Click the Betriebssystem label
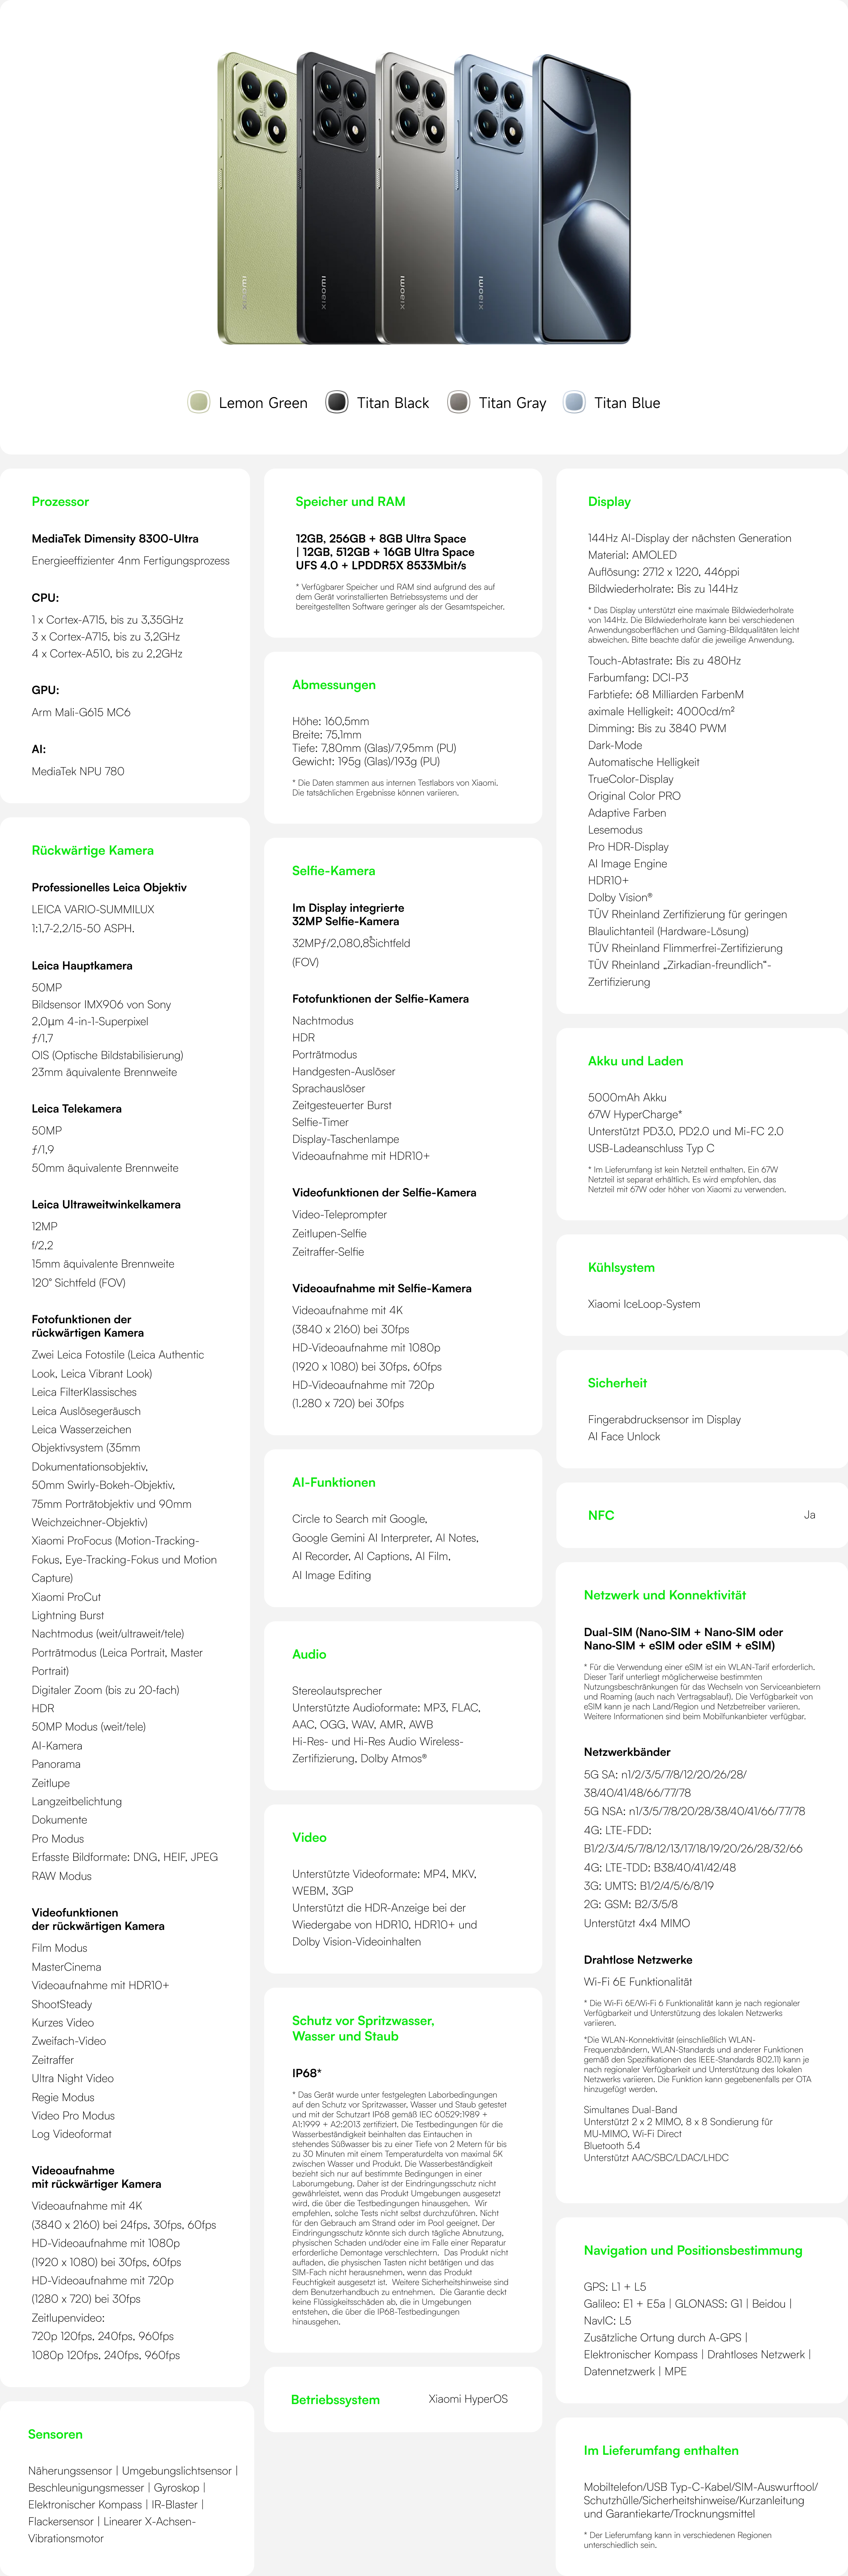This screenshot has height=2576, width=848. click(x=335, y=2400)
